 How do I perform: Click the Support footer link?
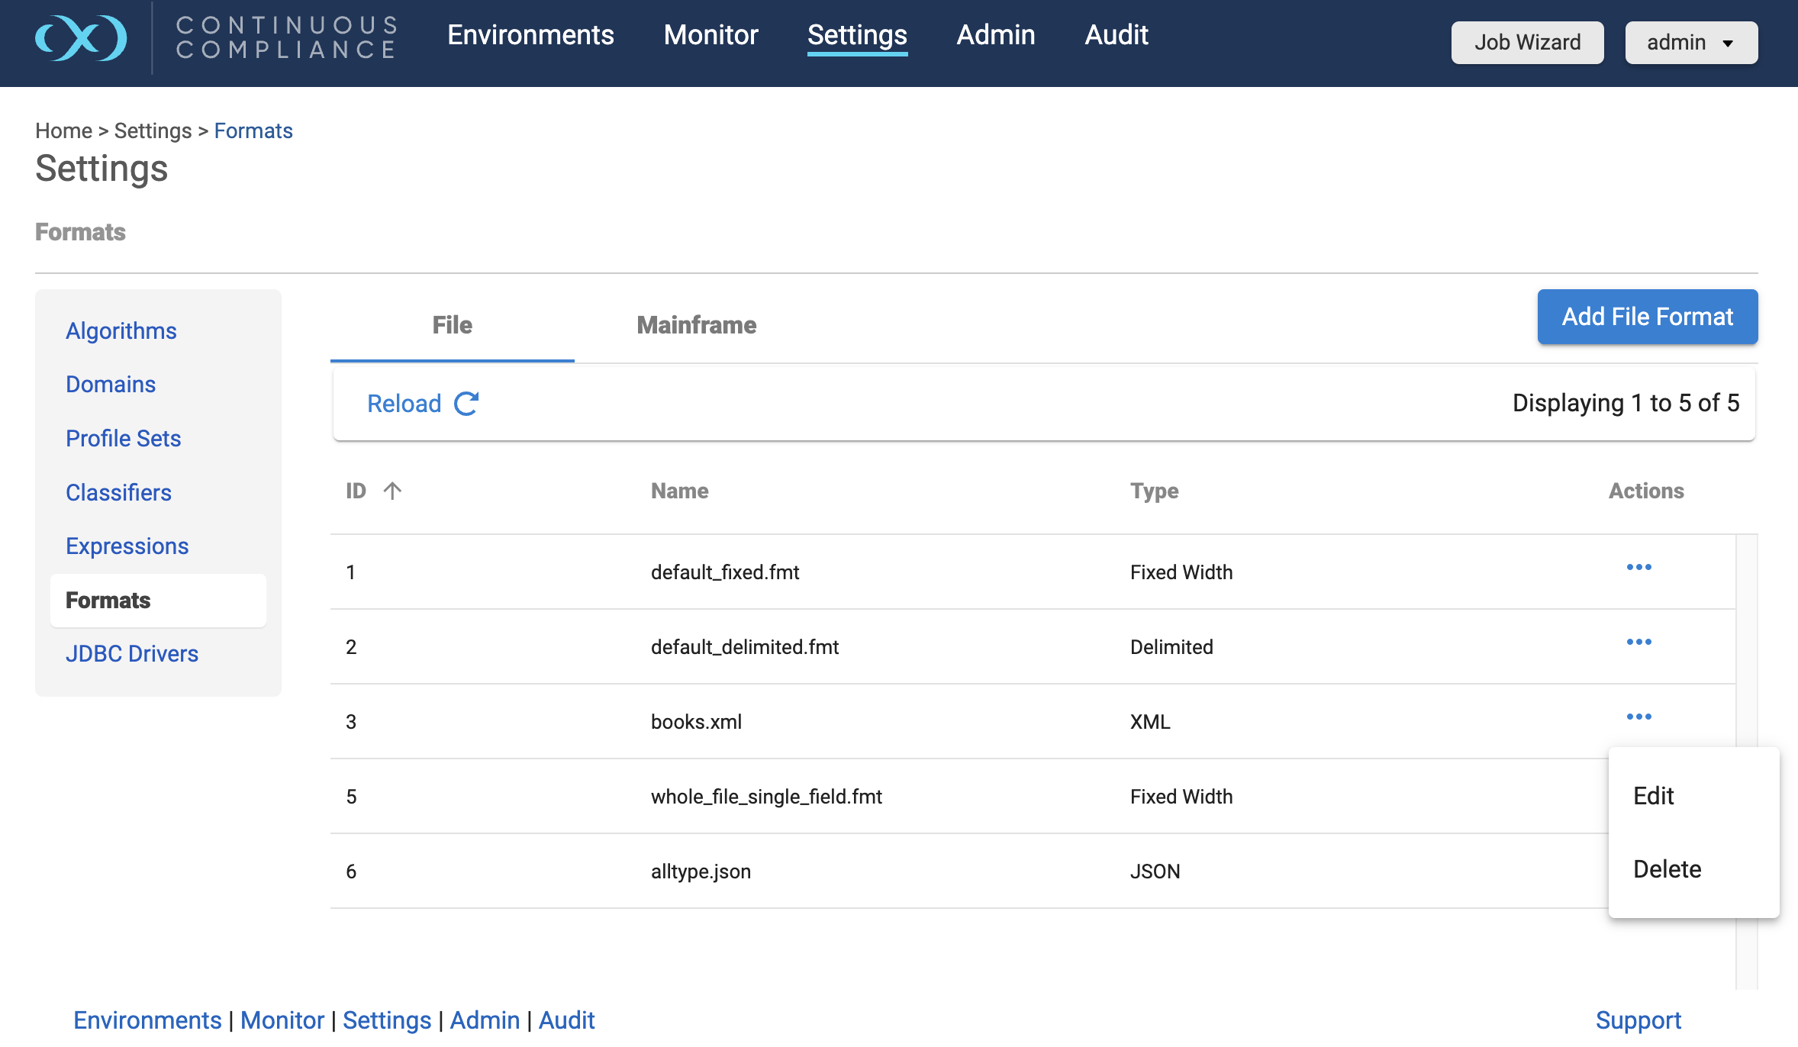[1638, 1020]
